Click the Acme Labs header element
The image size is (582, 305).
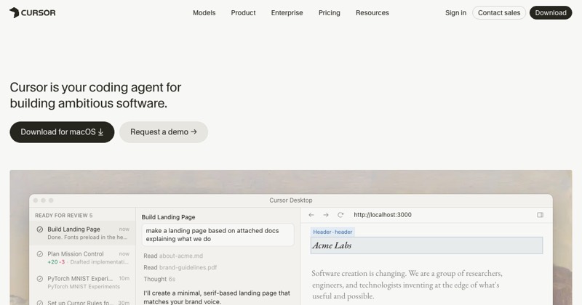(426, 245)
